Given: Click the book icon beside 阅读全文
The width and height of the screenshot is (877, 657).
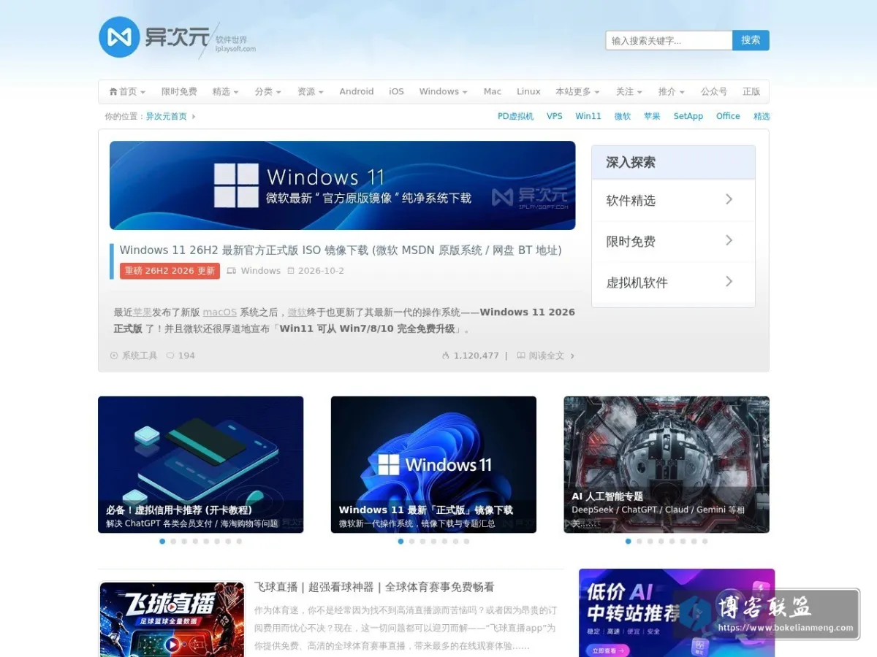Looking at the screenshot, I should pyautogui.click(x=521, y=356).
